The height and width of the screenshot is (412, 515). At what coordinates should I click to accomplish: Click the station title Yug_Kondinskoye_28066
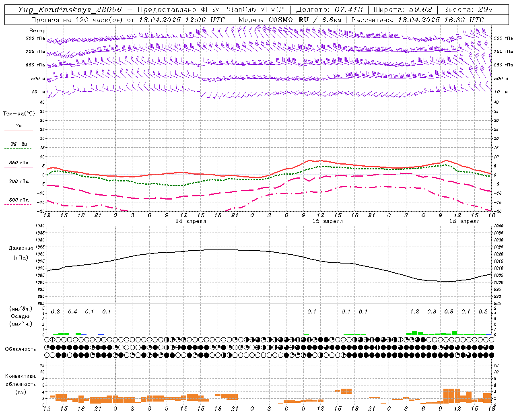coord(70,10)
